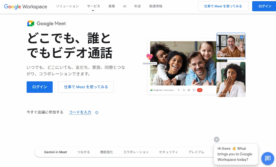Open the 関連情報 menu
The image size is (276, 167).
(x=156, y=6)
